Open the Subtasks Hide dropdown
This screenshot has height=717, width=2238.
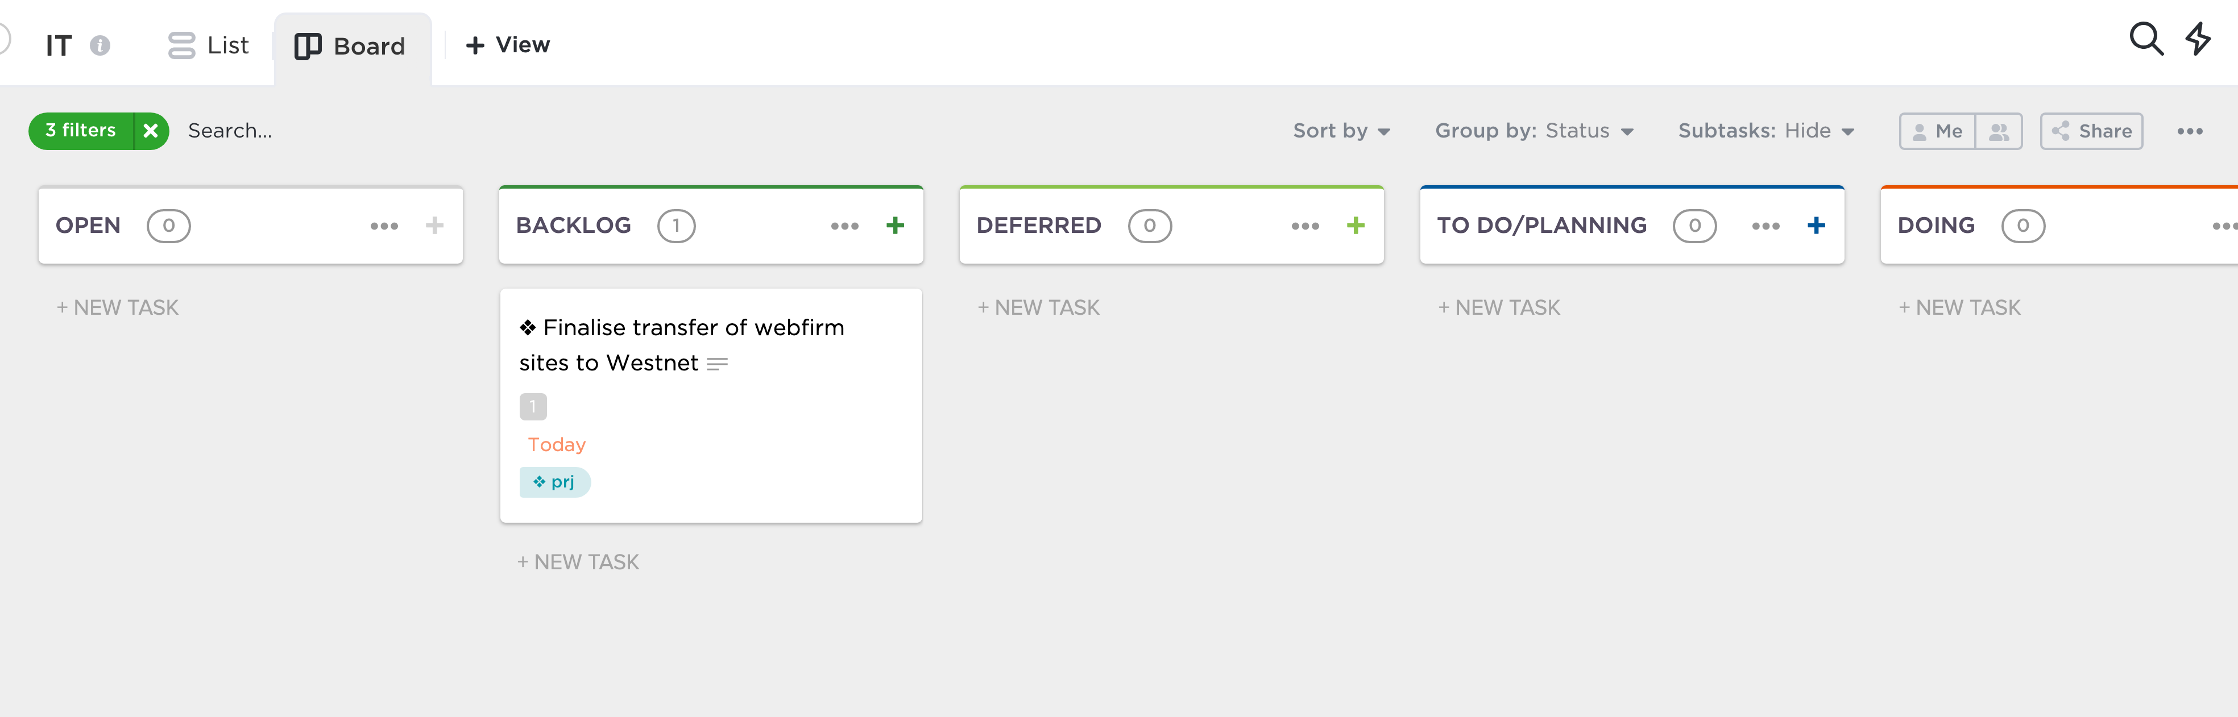pyautogui.click(x=1766, y=131)
